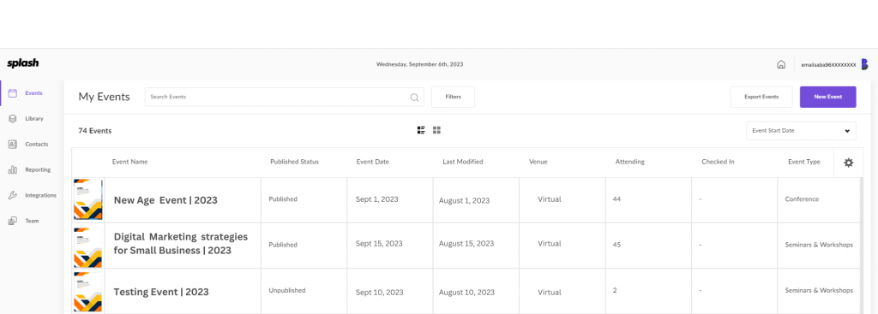Open the Events sidebar calendar icon
Screen dimensions: 878x314
click(12, 93)
